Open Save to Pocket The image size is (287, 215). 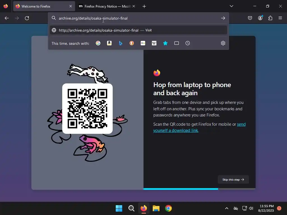pos(250,18)
